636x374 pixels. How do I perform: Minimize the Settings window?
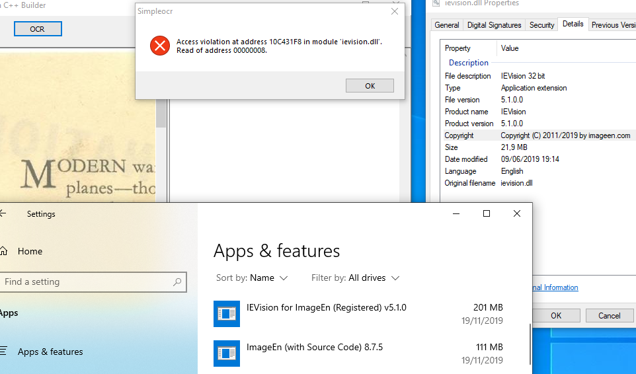(456, 213)
